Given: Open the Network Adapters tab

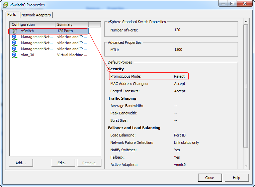Looking at the screenshot, I should [36, 15].
